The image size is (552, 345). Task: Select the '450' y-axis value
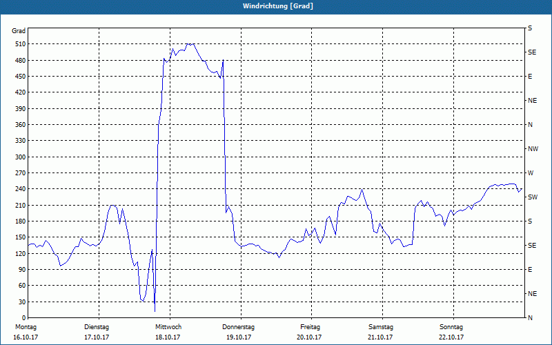point(21,77)
